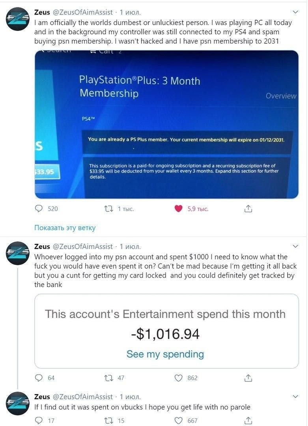Click the Показать эту ветку link
The height and width of the screenshot is (426, 308).
(x=65, y=228)
